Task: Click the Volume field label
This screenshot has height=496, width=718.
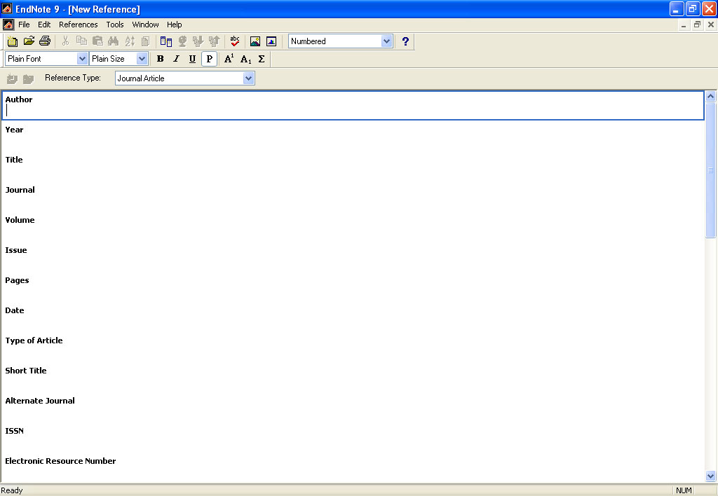Action: pyautogui.click(x=20, y=220)
